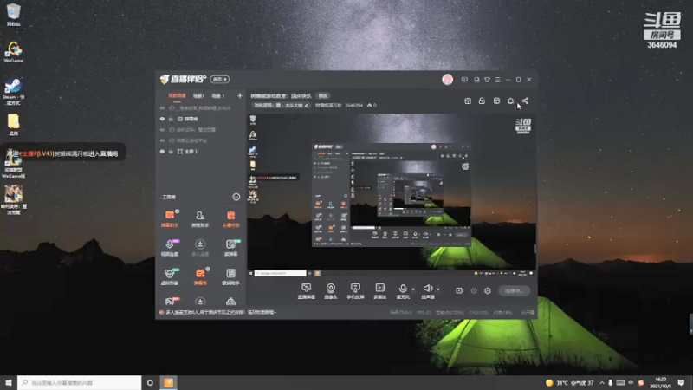693x390 pixels.
Task: Open the user avatar tool beside 弹幕助手
Action: (200, 219)
